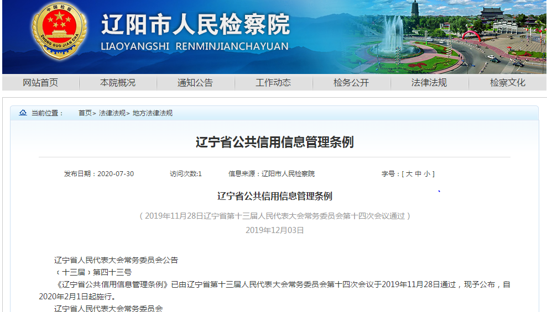Click 访问次数:1 text
Image resolution: width=547 pixels, height=312 pixels.
coord(186,174)
